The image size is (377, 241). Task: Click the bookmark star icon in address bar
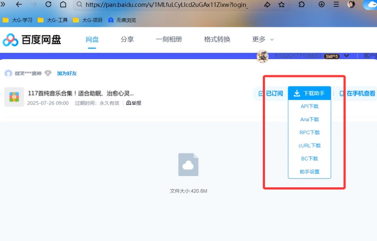coord(281,4)
